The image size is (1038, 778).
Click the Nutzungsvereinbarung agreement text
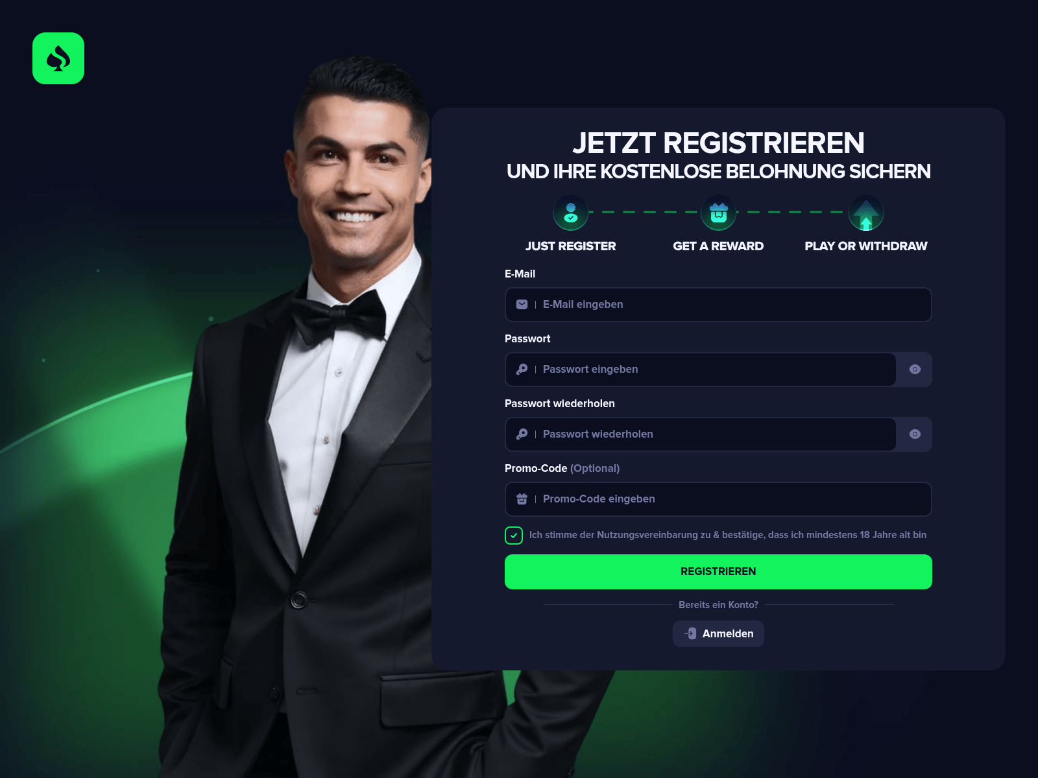click(x=728, y=535)
